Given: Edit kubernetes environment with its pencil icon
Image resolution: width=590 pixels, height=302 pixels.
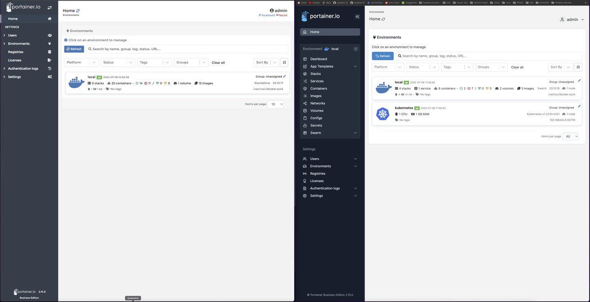Looking at the screenshot, I should pos(579,106).
